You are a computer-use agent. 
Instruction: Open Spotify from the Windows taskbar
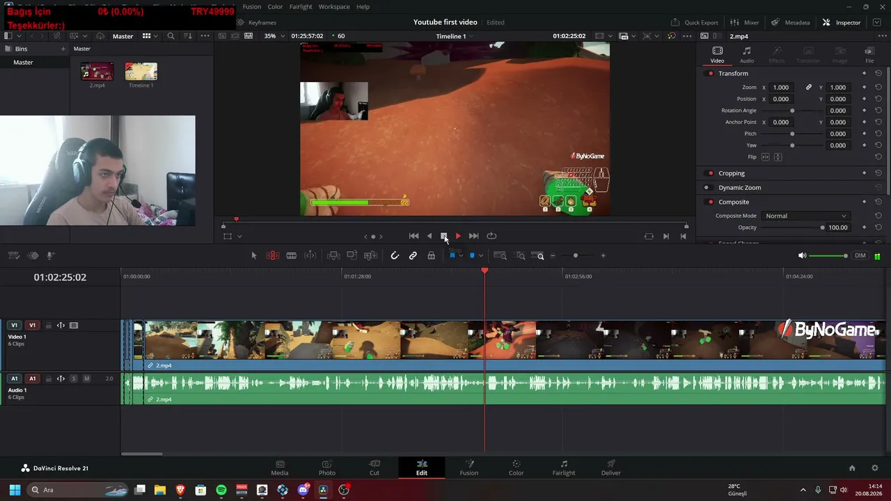click(x=221, y=490)
